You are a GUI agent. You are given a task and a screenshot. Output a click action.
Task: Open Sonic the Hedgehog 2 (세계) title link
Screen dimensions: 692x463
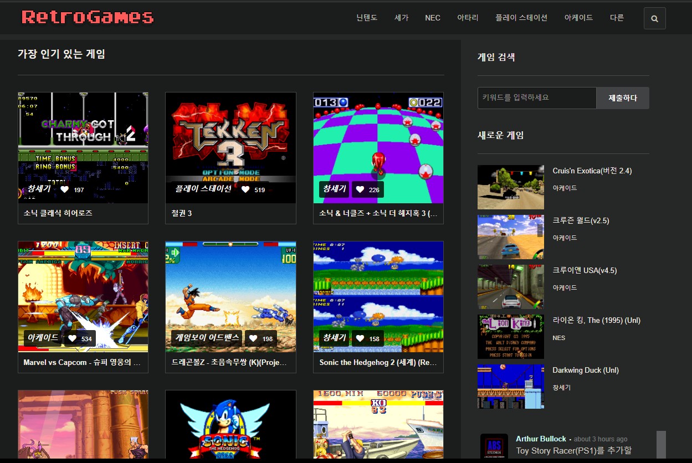[x=378, y=362]
